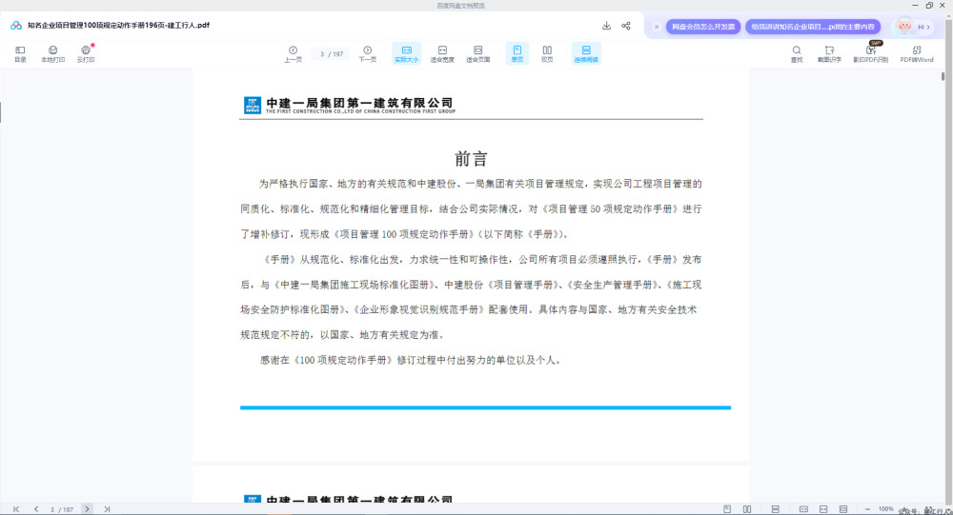Click the Baidu Netdisk logo icon at top left
The image size is (953, 515).
click(x=16, y=26)
